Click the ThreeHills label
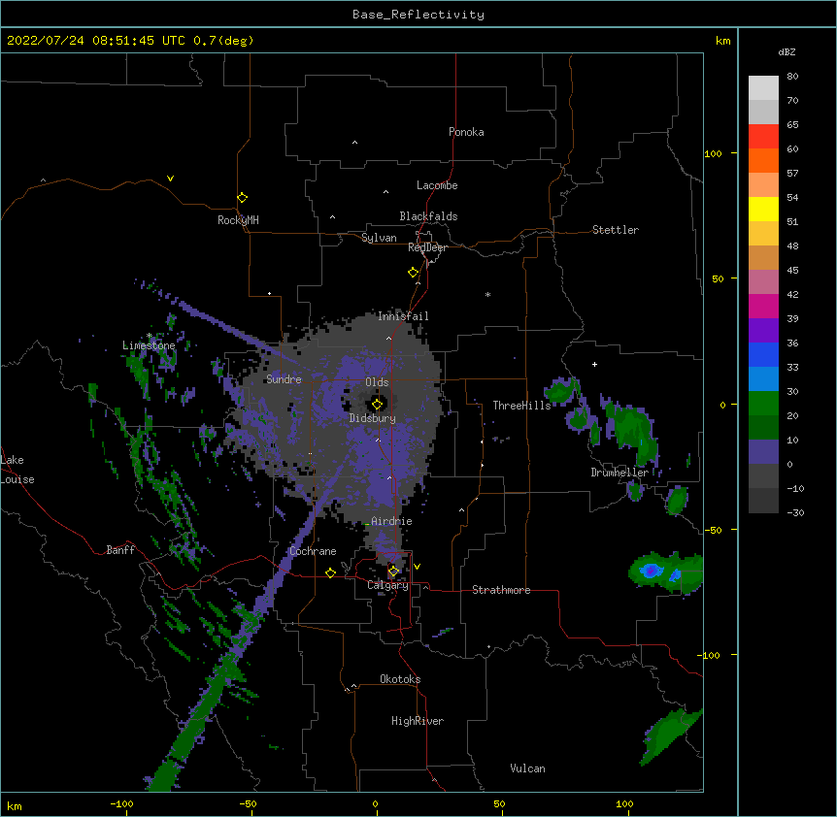The image size is (837, 817). [x=521, y=406]
